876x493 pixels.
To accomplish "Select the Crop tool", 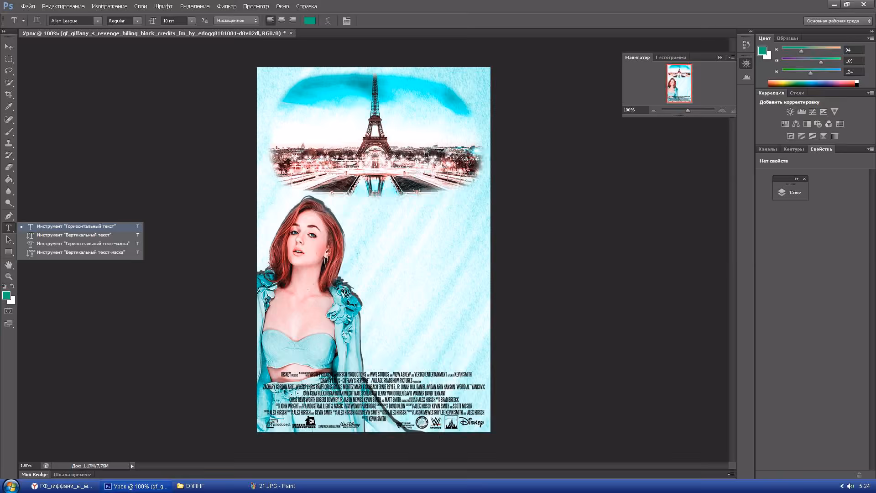I will click(x=9, y=94).
